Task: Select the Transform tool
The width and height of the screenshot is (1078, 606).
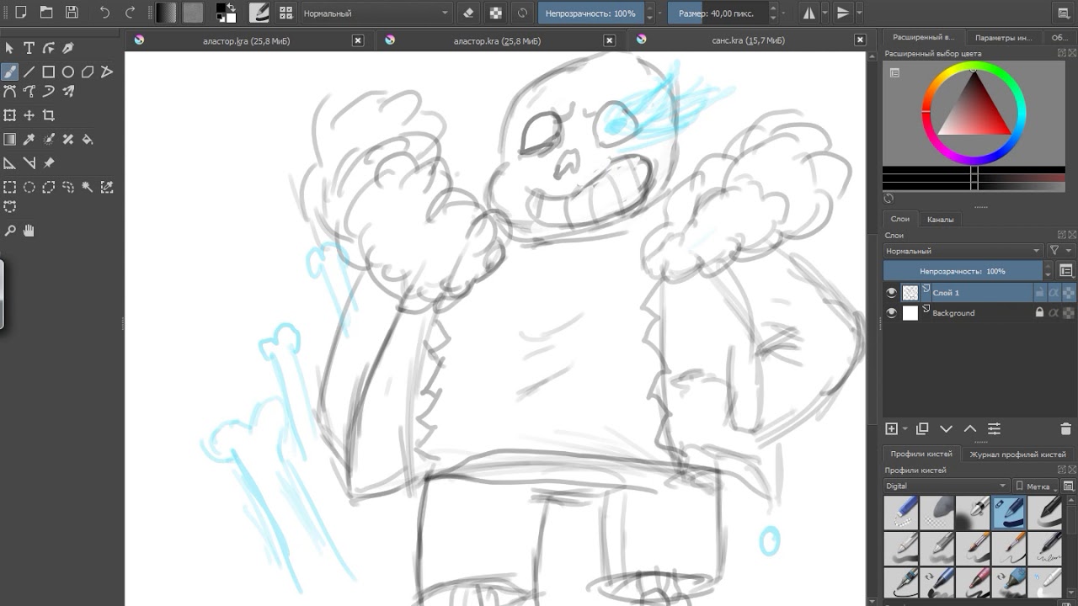Action: 10,115
